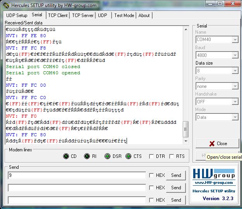
Task: Click the first send input field
Action: coord(77,175)
